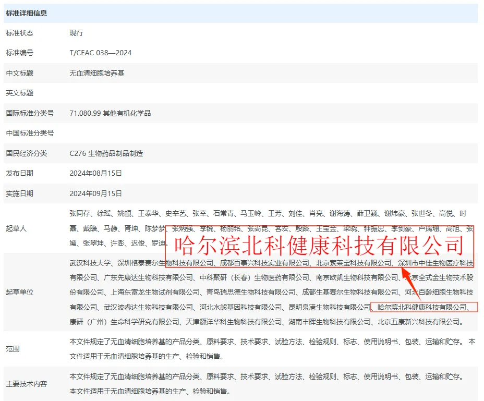Image resolution: width=484 pixels, height=401 pixels.
Task: Select the 标准状态 label
Action: click(20, 33)
